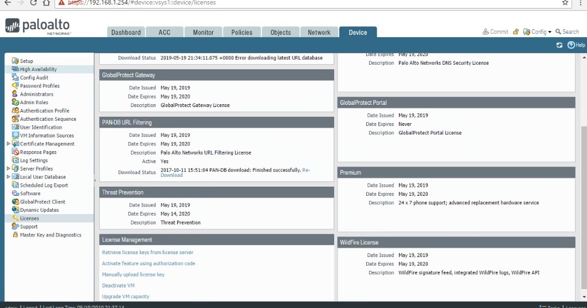This screenshot has height=308, width=587.
Task: Click the User Identification icon
Action: pos(15,127)
